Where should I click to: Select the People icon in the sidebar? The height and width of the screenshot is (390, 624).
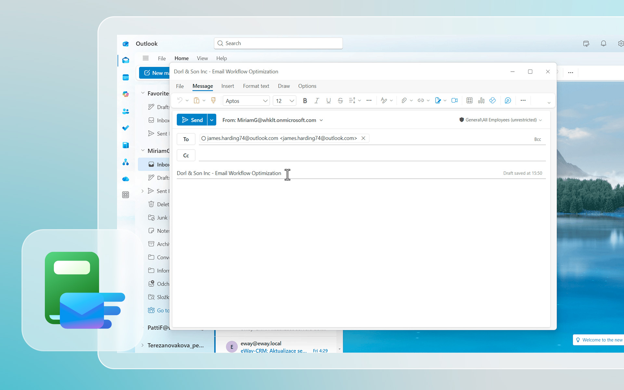pyautogui.click(x=126, y=111)
